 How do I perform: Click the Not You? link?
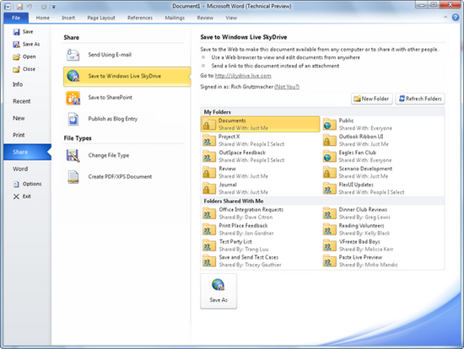click(287, 87)
